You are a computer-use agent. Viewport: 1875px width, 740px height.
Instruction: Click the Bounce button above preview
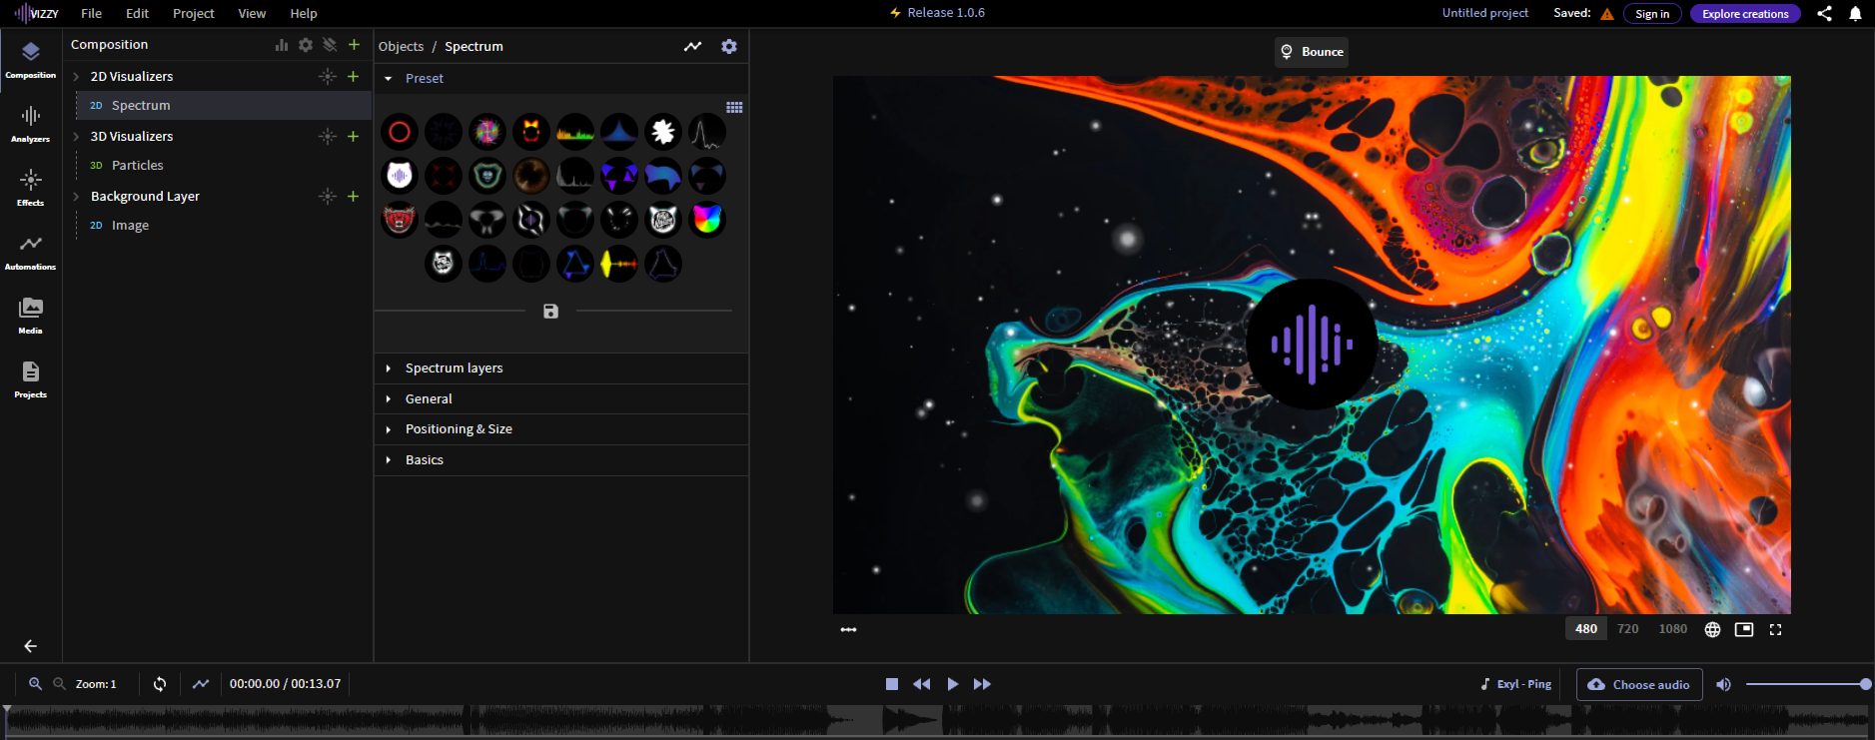[1312, 52]
